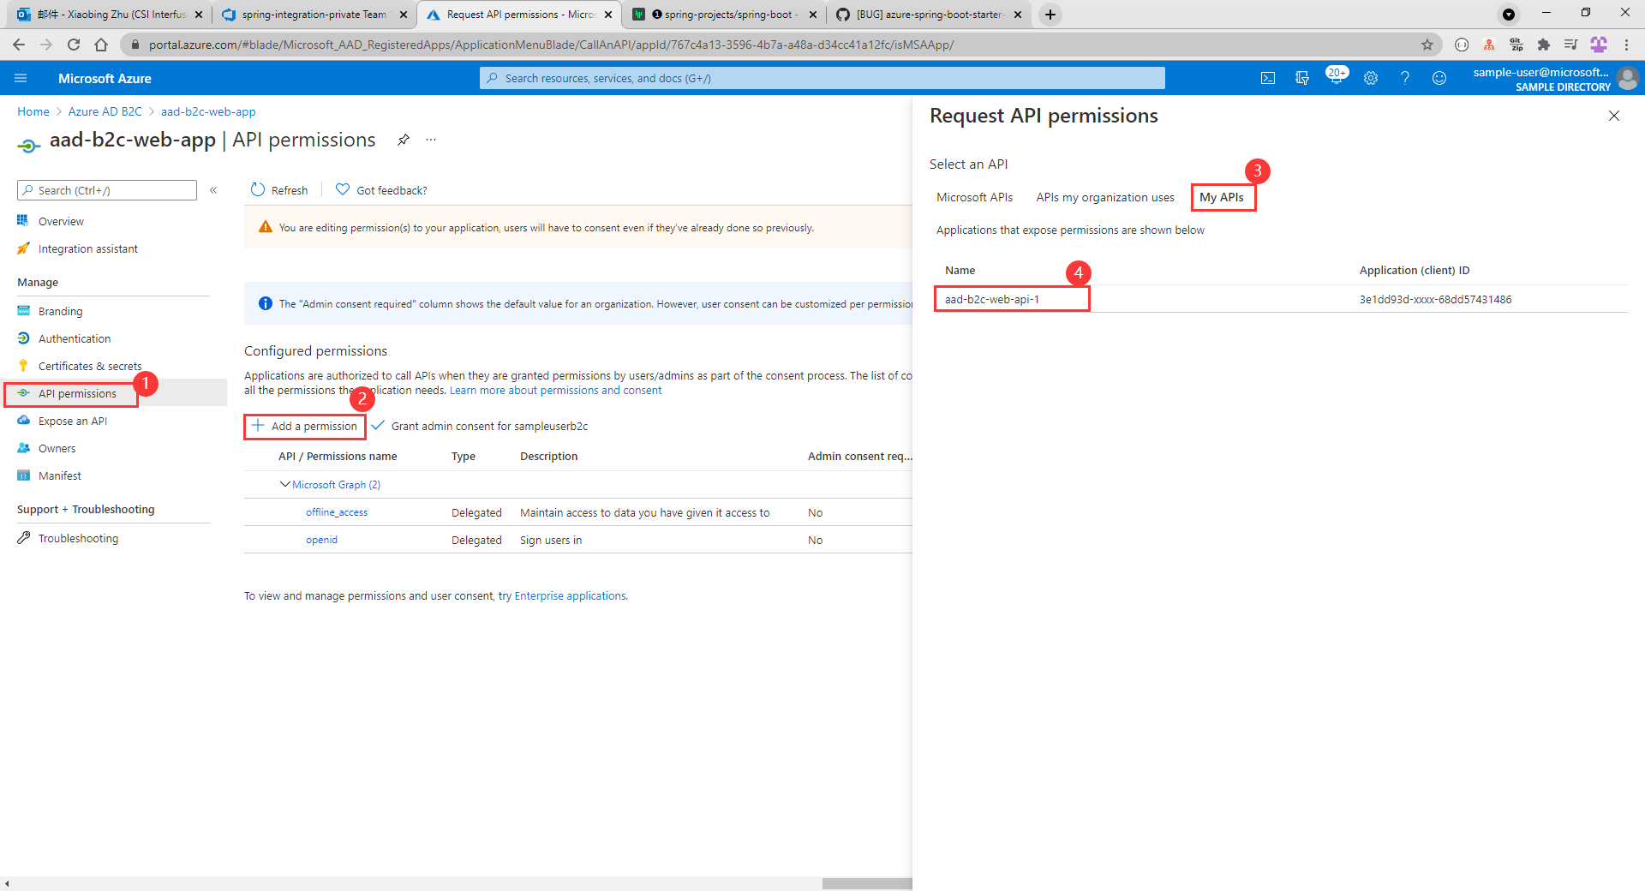The height and width of the screenshot is (891, 1645).
Task: Collapse the left sidebar menu
Action: pyautogui.click(x=213, y=190)
